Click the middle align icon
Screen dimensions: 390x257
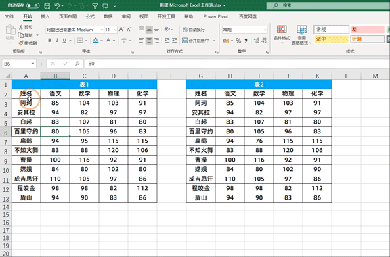tap(149, 30)
